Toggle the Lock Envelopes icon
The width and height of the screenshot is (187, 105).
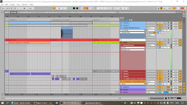click(131, 20)
